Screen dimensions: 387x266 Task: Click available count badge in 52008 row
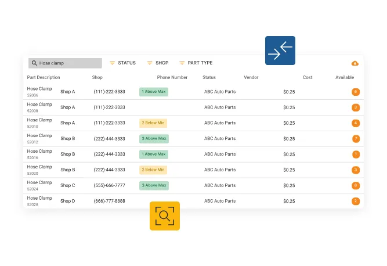click(x=356, y=107)
